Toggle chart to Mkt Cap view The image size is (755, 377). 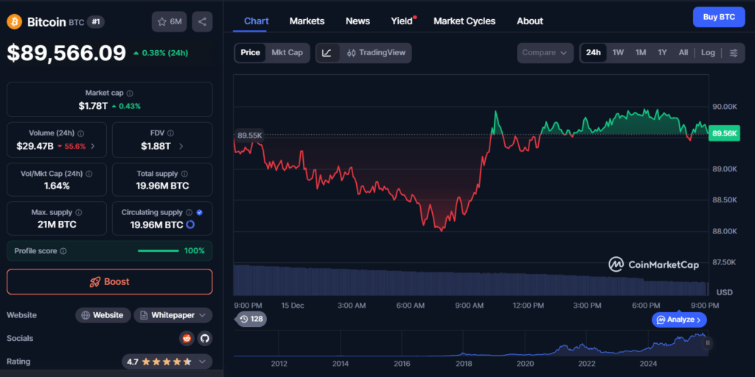(287, 53)
